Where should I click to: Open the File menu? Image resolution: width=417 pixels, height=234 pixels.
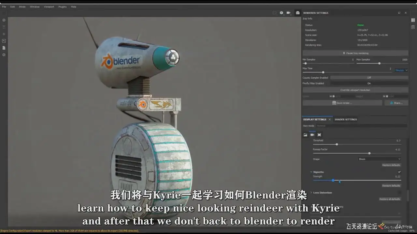(x=4, y=7)
